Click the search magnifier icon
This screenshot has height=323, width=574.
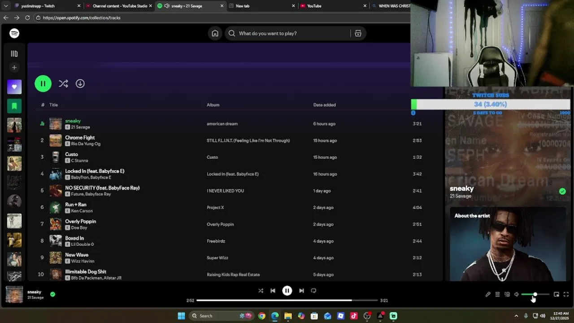coord(232,33)
